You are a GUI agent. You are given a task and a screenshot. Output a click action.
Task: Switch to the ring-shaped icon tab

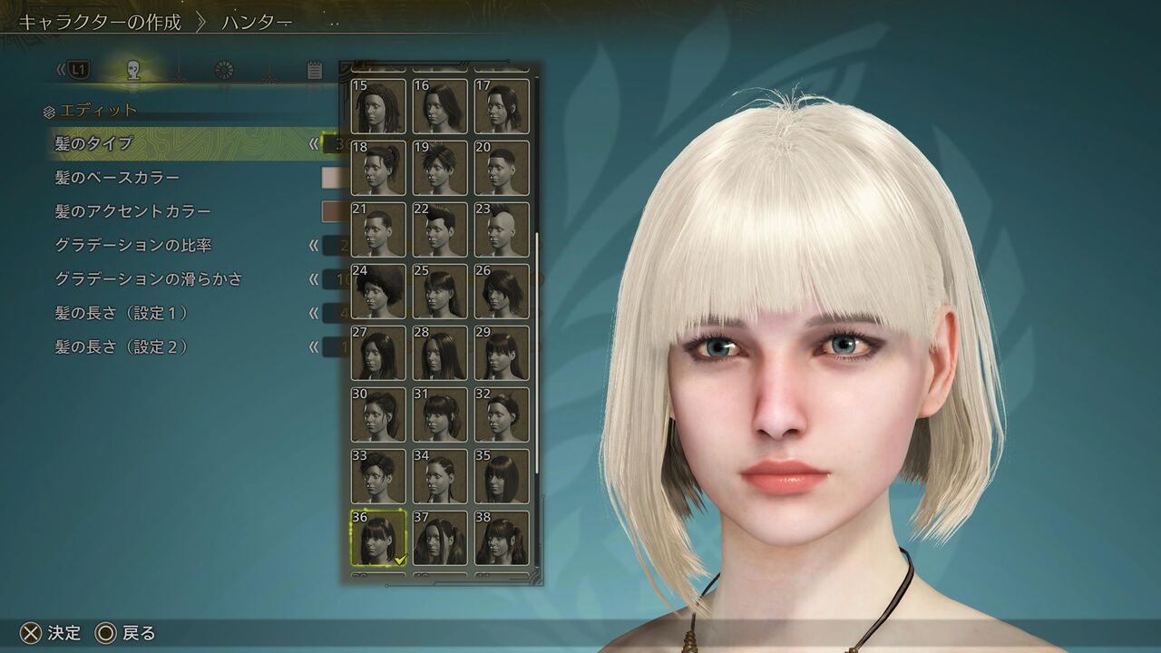point(224,71)
